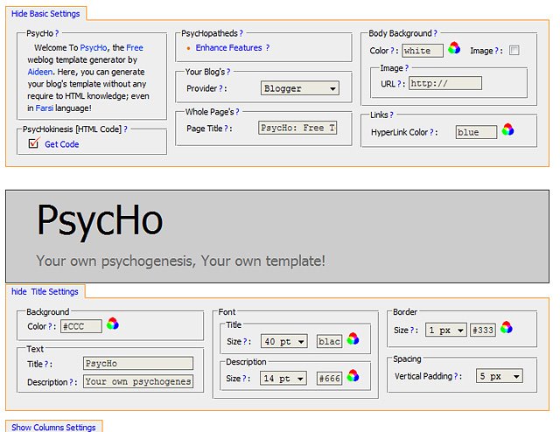Collapse the Hide Basic Settings tab

[x=45, y=14]
